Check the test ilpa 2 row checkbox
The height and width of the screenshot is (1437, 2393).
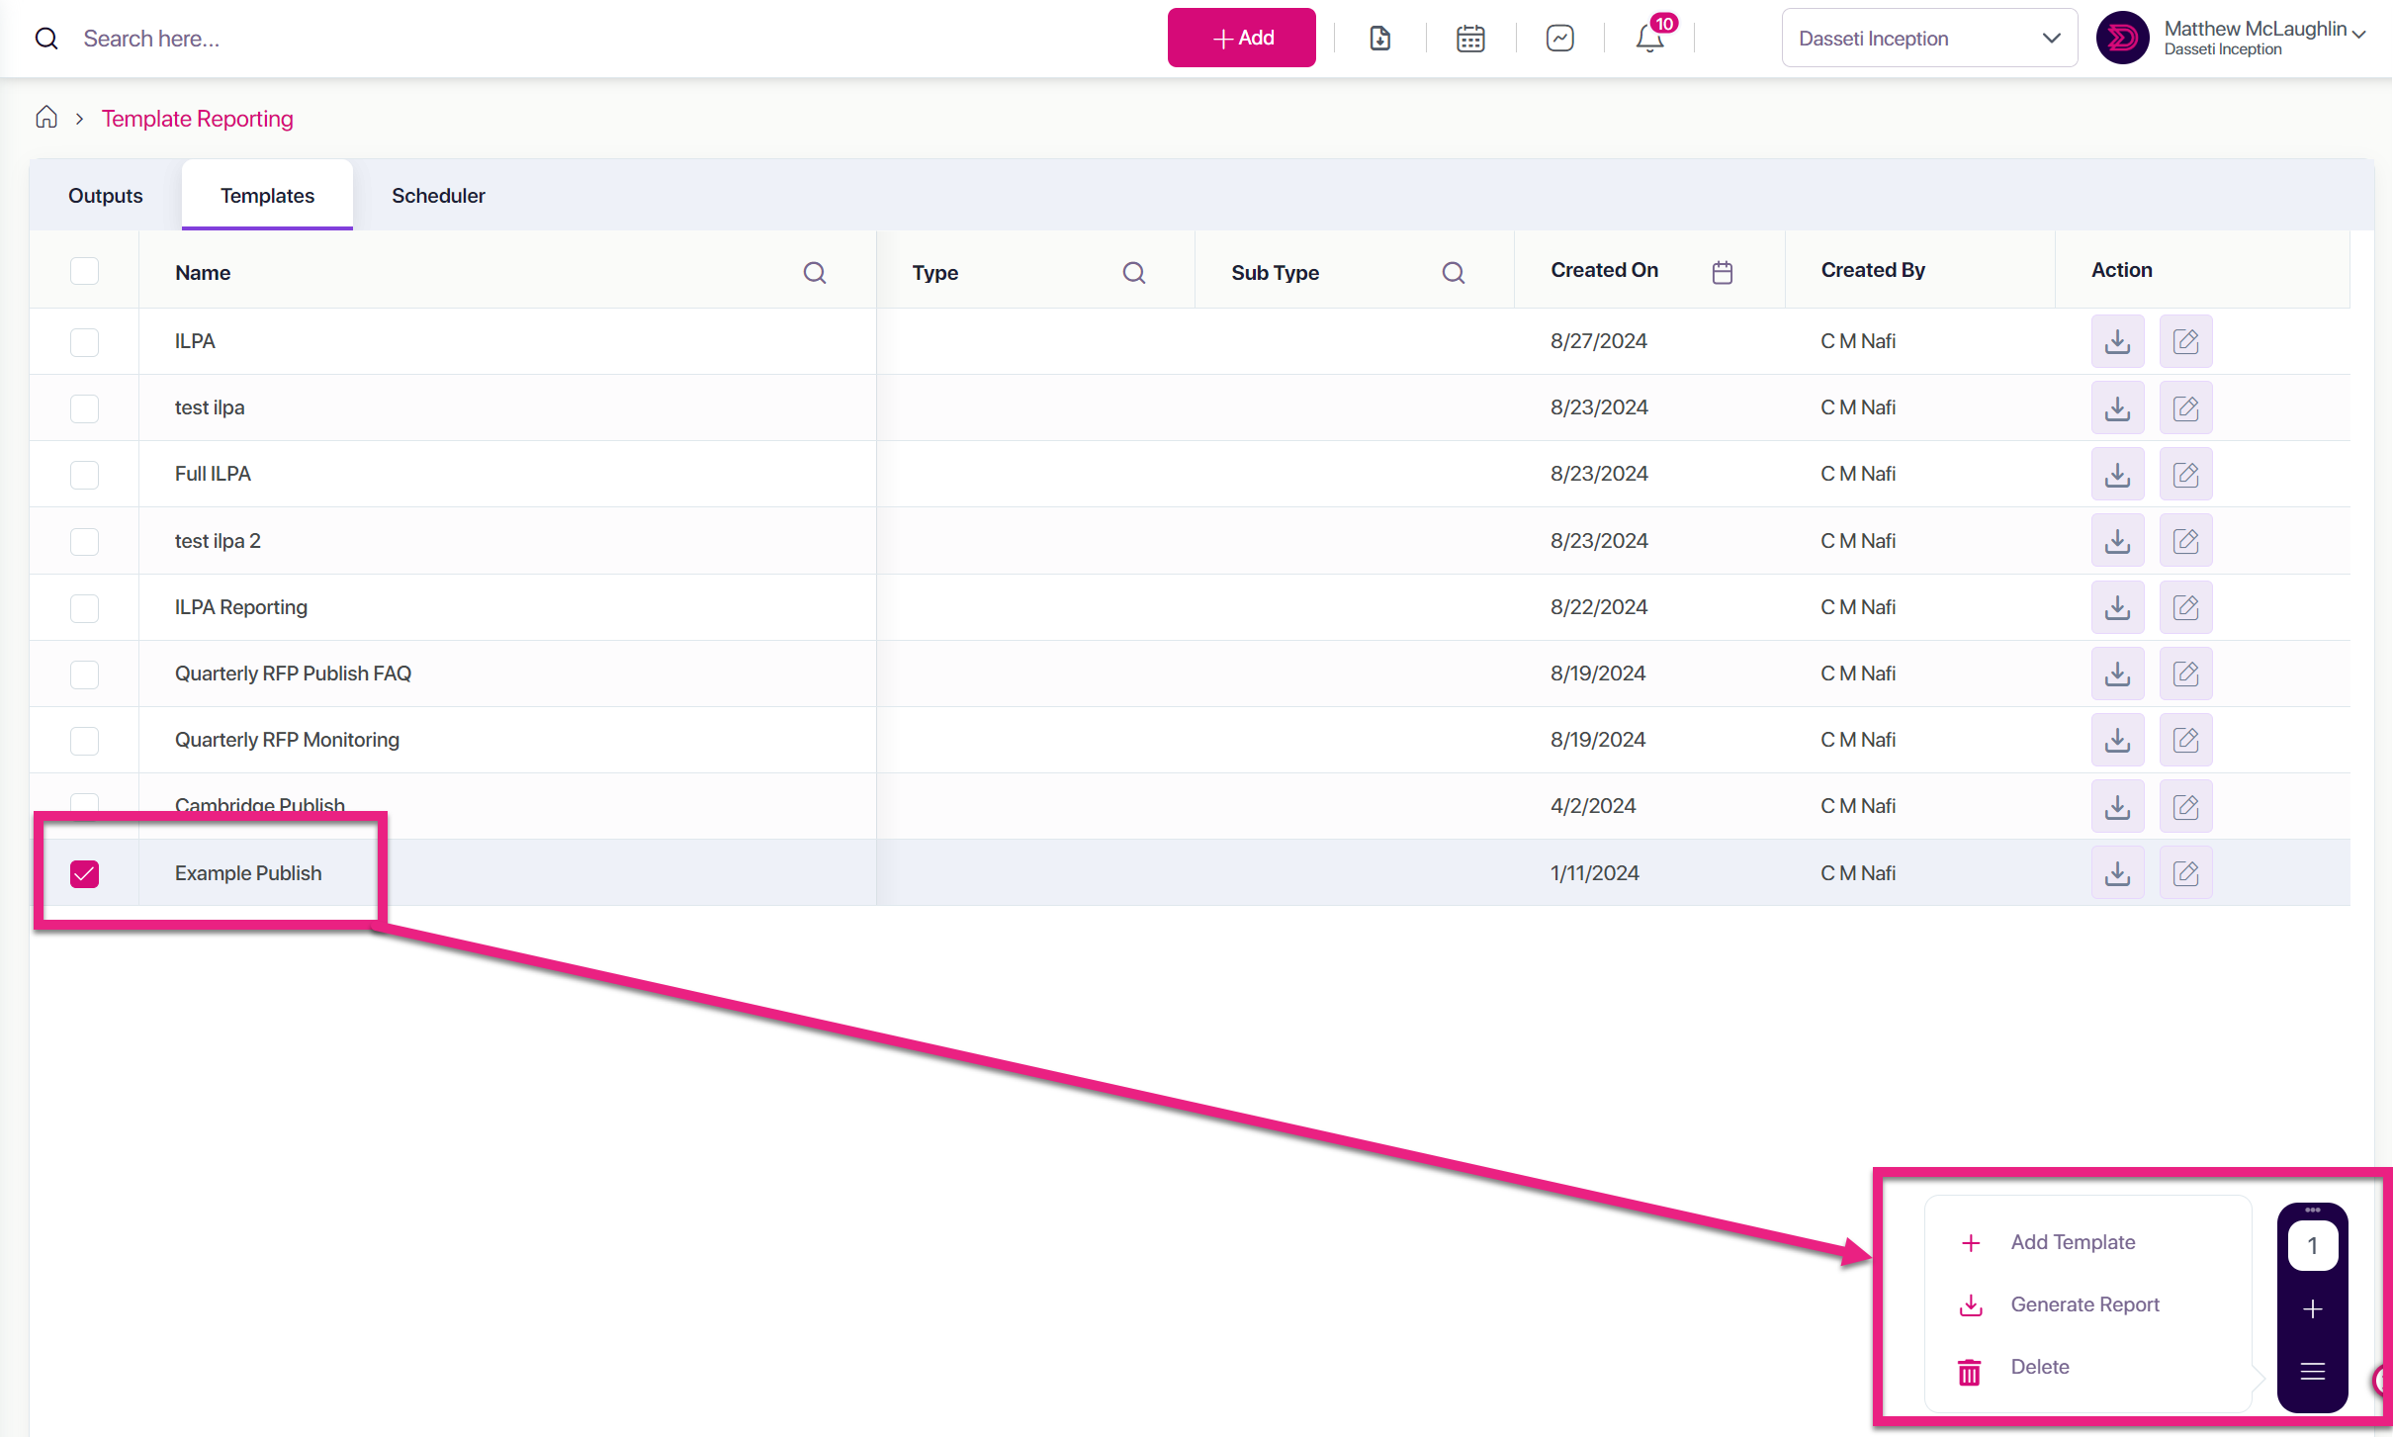point(85,542)
